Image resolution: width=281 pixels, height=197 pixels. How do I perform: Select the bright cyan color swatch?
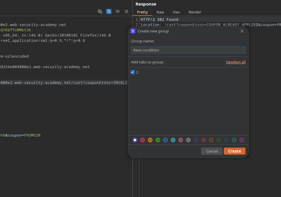[173, 140]
